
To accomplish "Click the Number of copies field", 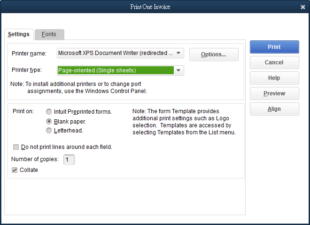I will pos(69,160).
